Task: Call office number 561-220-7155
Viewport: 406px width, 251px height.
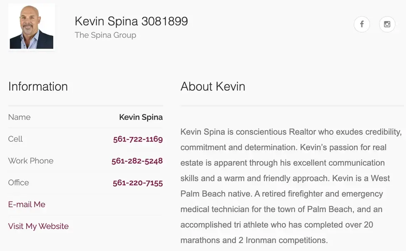Action: 137,182
